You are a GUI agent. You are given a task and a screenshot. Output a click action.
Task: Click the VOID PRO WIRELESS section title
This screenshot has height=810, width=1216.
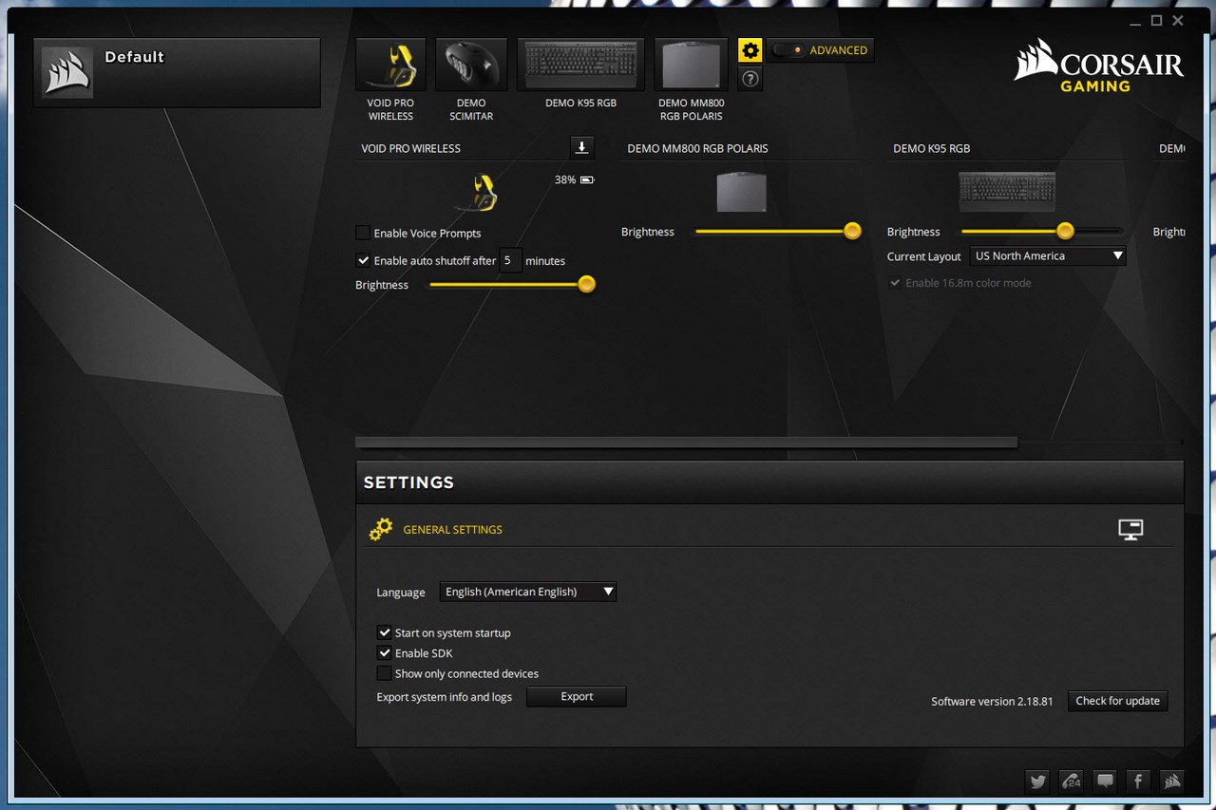[410, 149]
